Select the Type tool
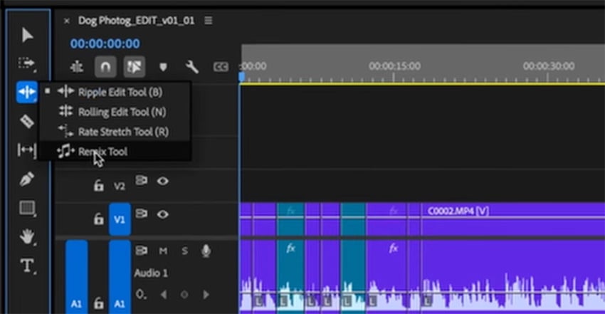 click(27, 266)
